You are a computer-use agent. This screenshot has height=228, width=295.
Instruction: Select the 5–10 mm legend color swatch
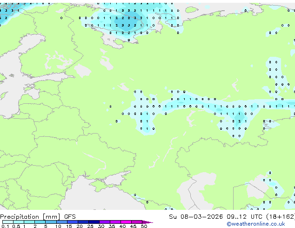(51, 222)
